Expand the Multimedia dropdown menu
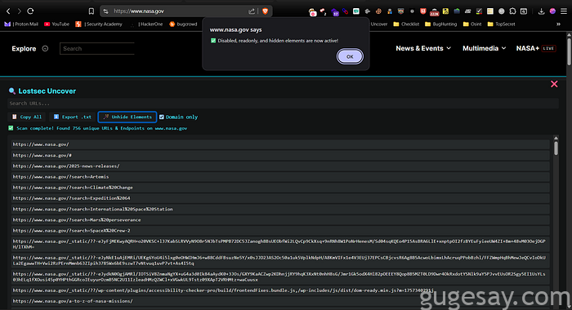This screenshot has height=310, width=572. click(x=484, y=48)
